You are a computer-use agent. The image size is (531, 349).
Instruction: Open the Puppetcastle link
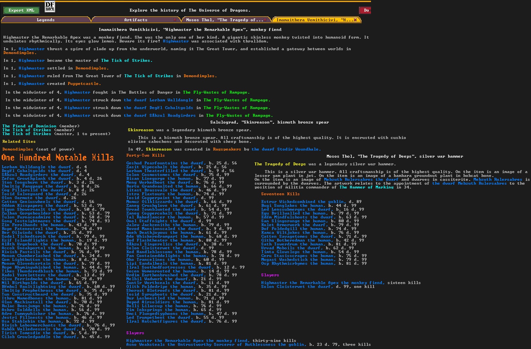pos(84,84)
